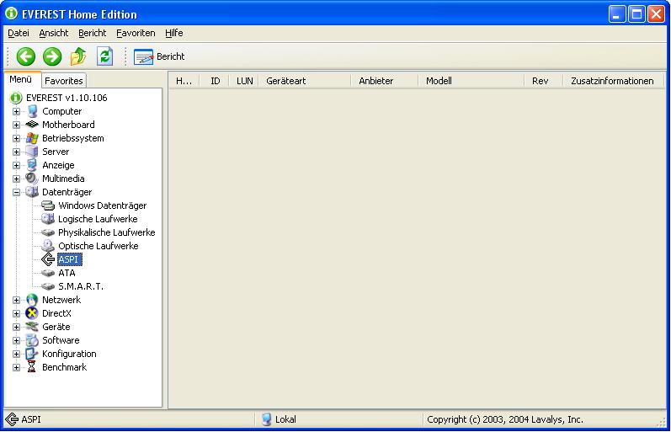Click the EVEREST v1.10.106 root icon

point(16,98)
